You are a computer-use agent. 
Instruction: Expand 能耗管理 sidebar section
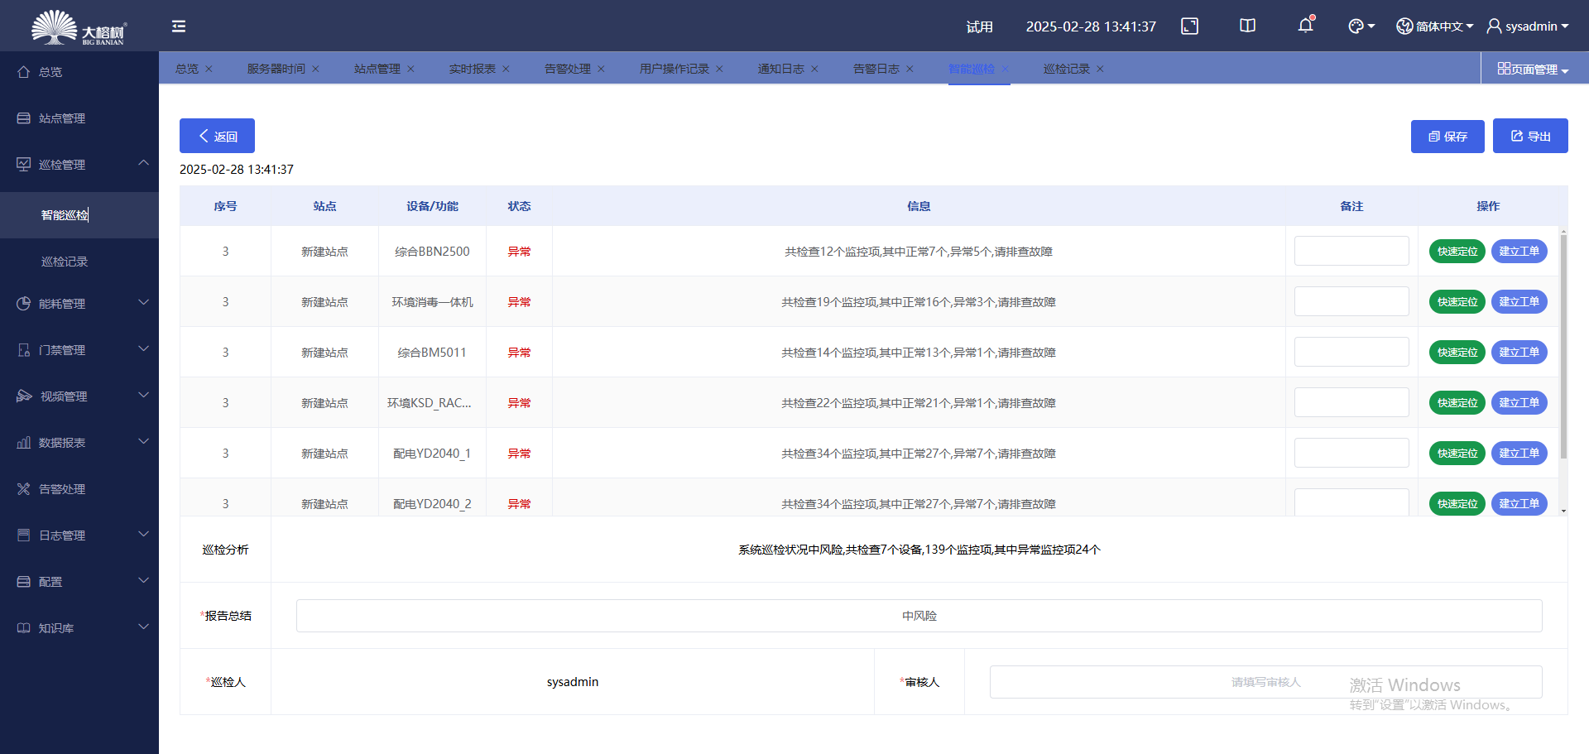coord(79,304)
